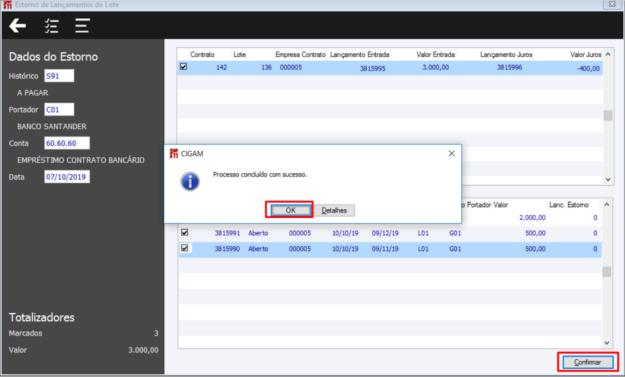This screenshot has width=625, height=377.
Task: Edit the Data field 07/10/2019
Action: (67, 177)
